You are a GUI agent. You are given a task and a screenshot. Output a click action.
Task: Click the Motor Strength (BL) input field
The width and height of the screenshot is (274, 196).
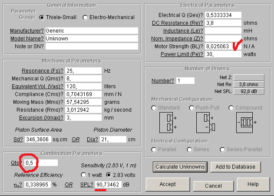223,47
